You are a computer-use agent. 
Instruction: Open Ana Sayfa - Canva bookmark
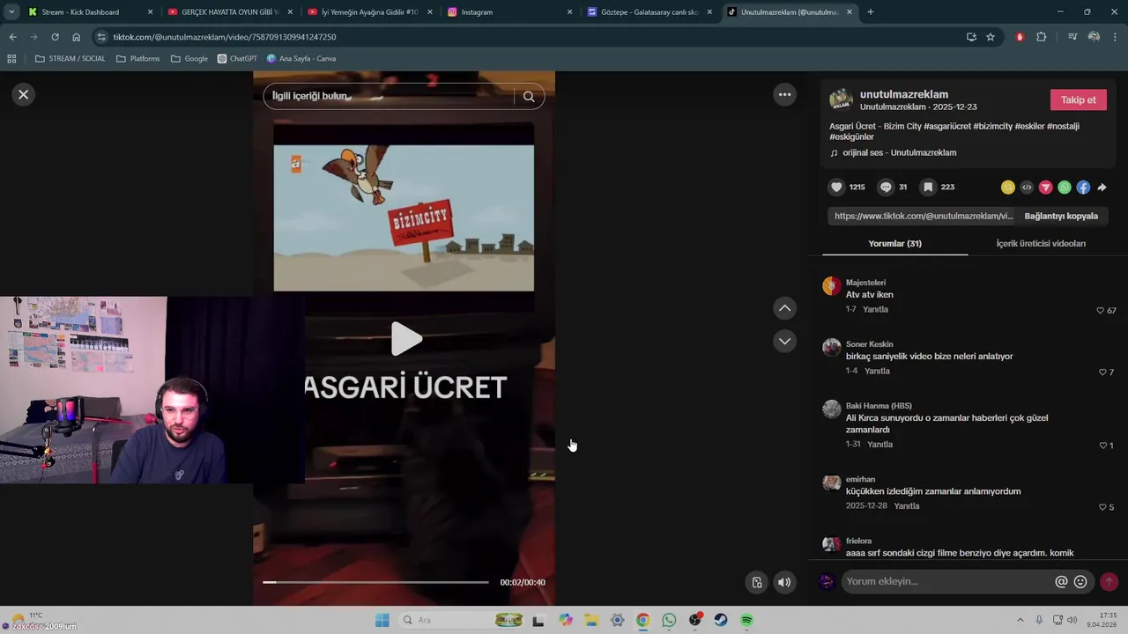[x=301, y=59]
